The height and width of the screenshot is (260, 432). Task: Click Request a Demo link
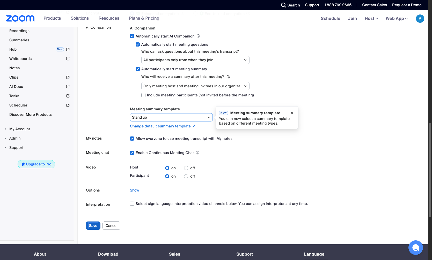pos(407,5)
